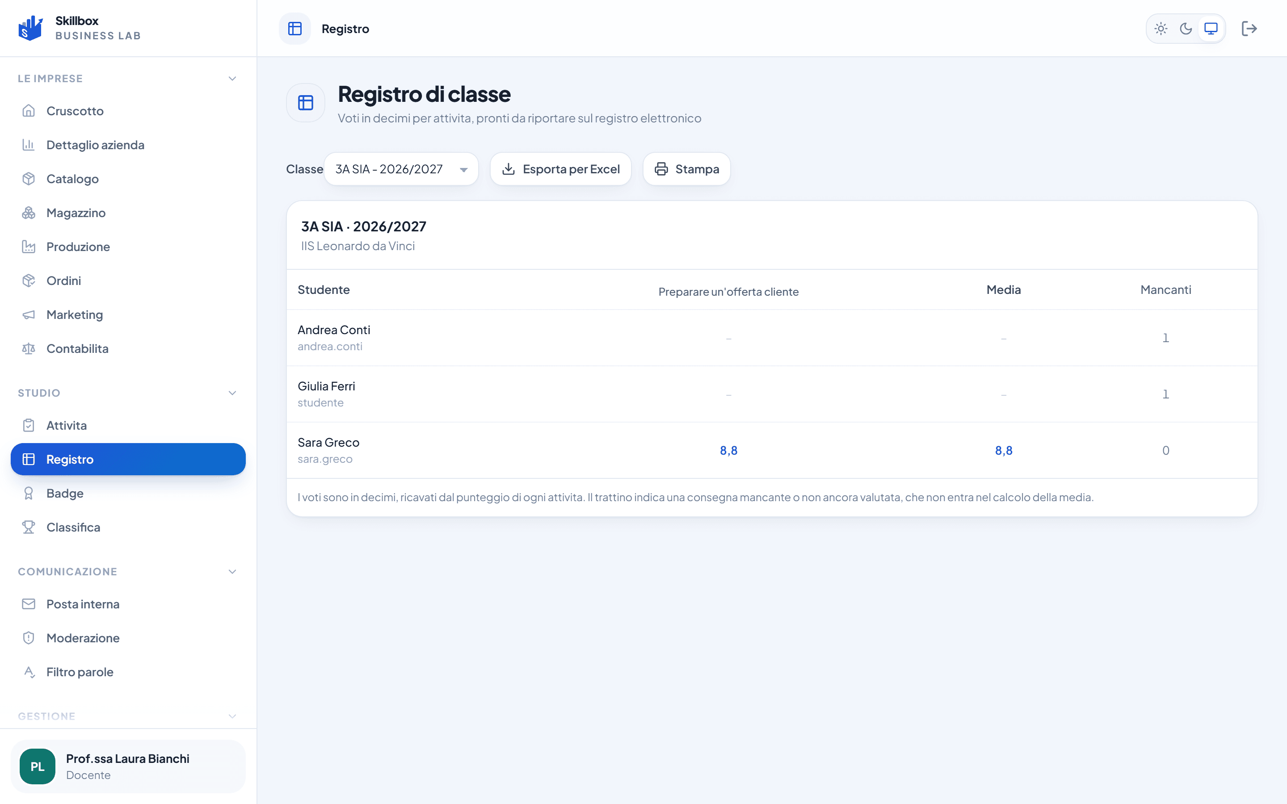Select Ordini in the sidebar
Screen dimensions: 1287x804
[x=128, y=281]
